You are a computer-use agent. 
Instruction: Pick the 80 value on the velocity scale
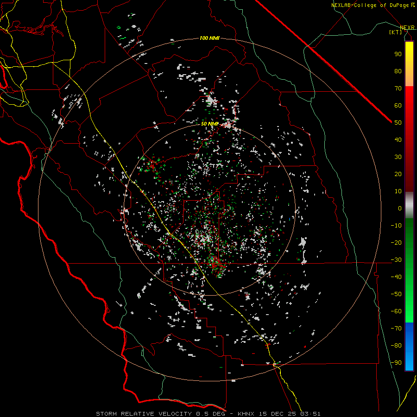[x=398, y=71]
